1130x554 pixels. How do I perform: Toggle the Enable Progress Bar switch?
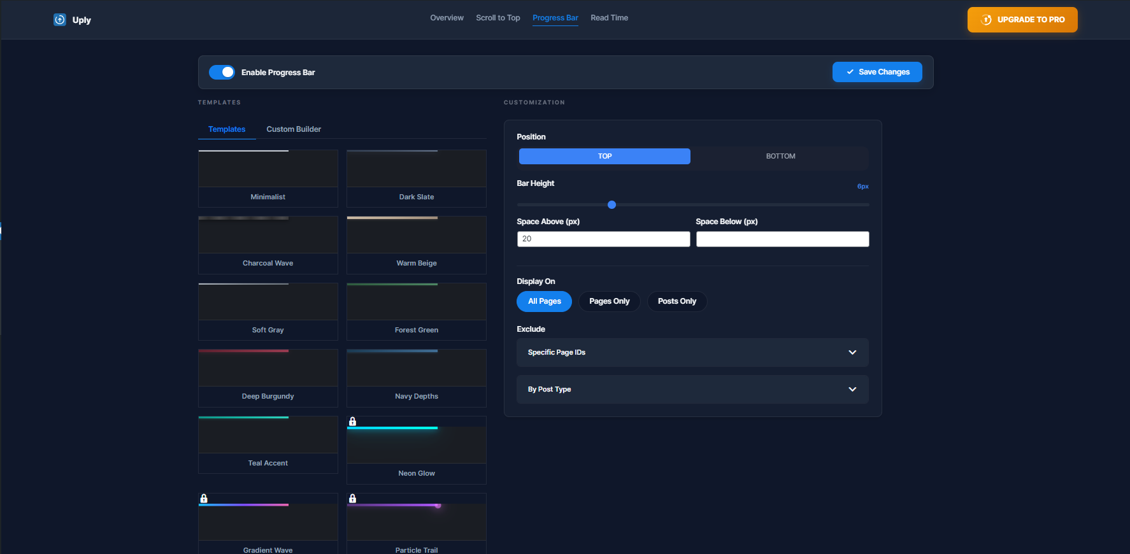click(222, 72)
